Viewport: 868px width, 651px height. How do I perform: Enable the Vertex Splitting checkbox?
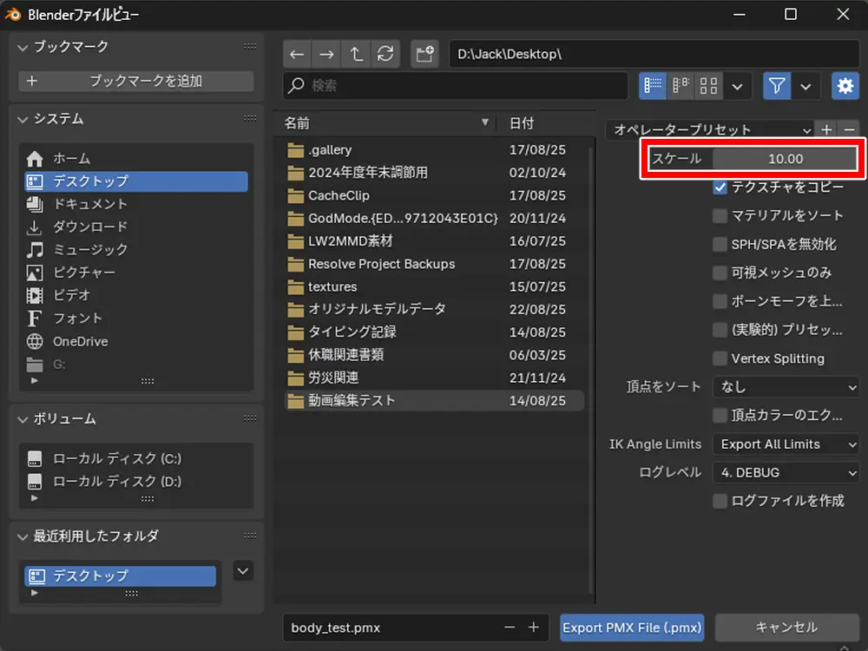tap(720, 358)
